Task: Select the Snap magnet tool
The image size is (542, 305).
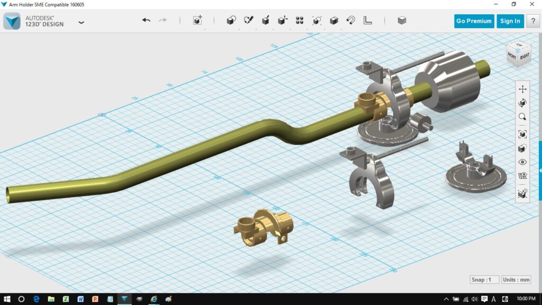Action: pos(350,21)
